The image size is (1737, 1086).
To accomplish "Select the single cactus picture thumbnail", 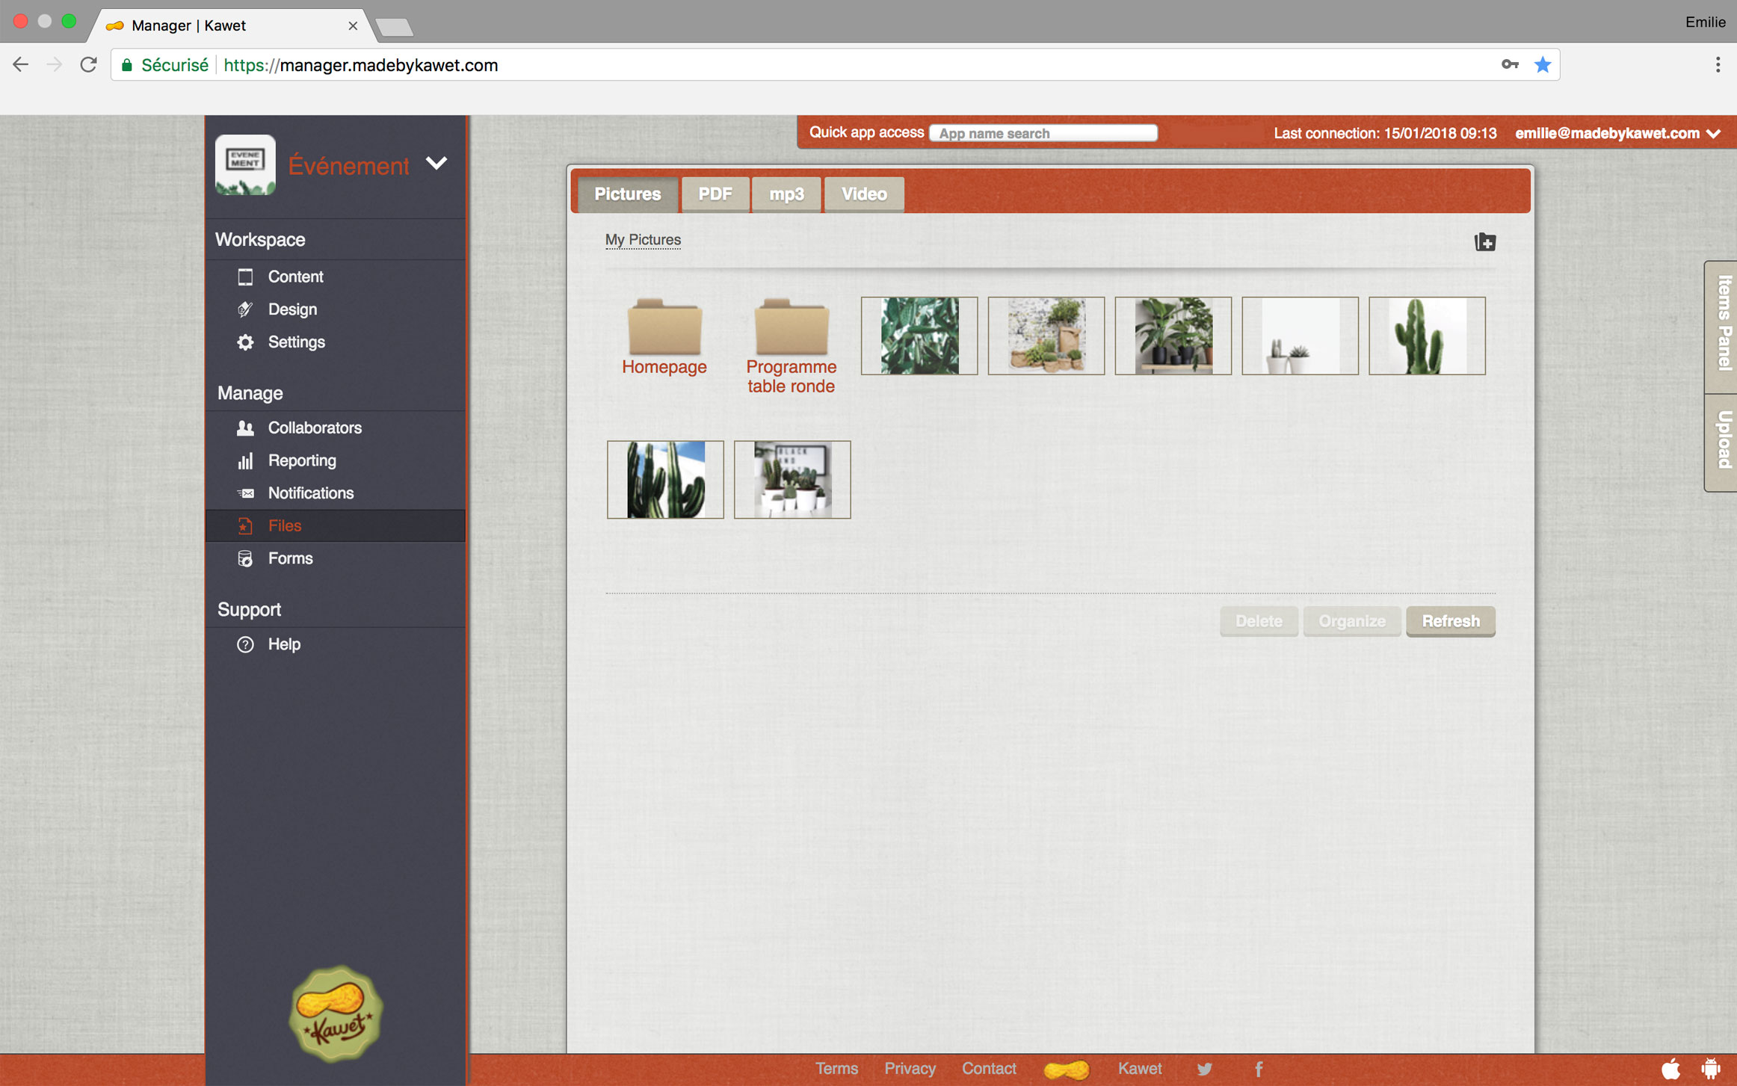I will click(1426, 336).
